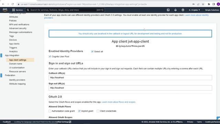
Task: Open Devices in the sidebar
Action: [13, 40]
